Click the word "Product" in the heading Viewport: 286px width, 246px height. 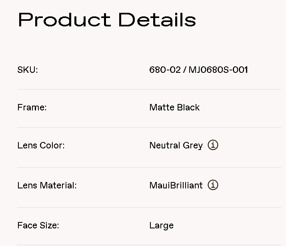(x=64, y=20)
